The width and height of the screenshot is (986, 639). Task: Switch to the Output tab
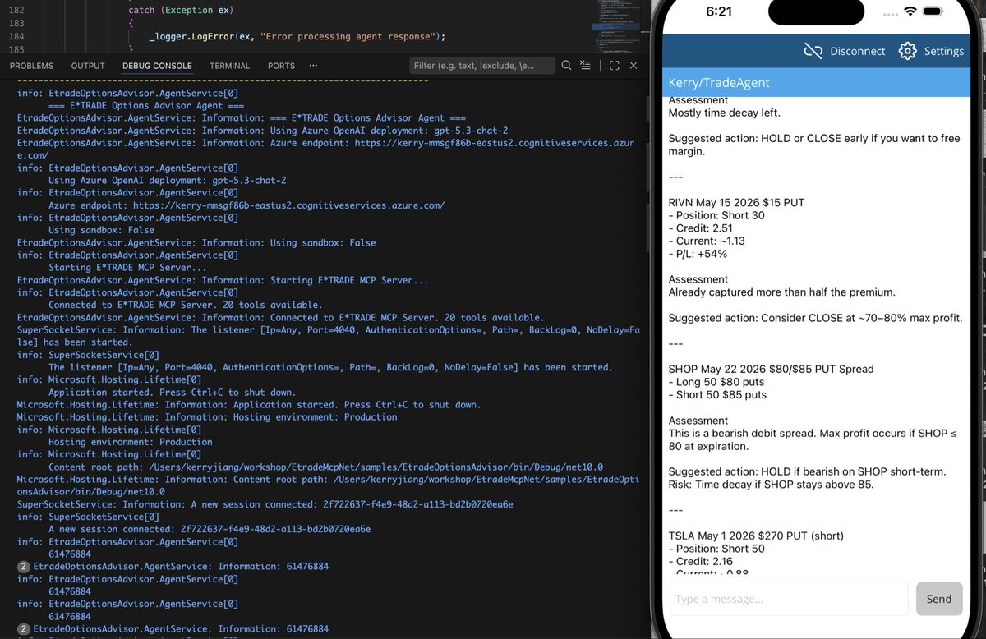click(88, 66)
